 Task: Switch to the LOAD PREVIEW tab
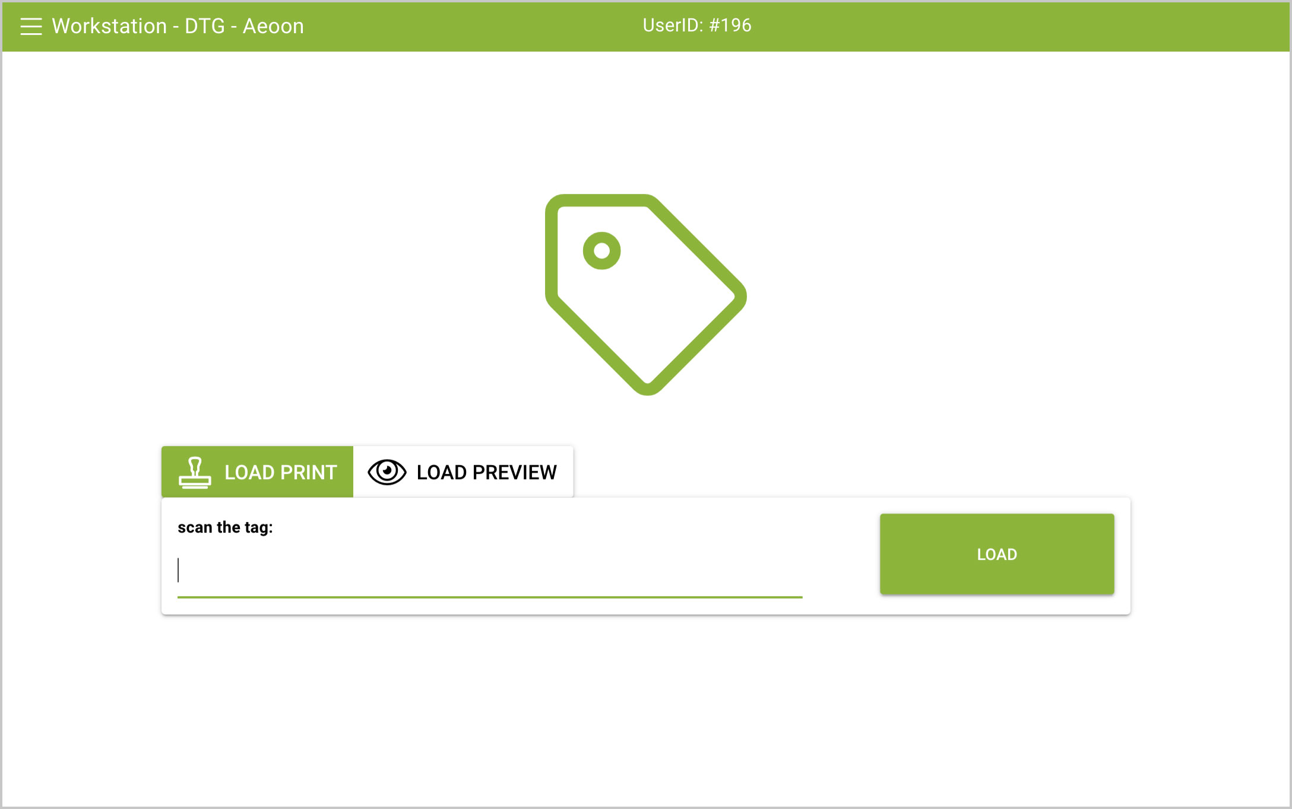click(x=463, y=472)
